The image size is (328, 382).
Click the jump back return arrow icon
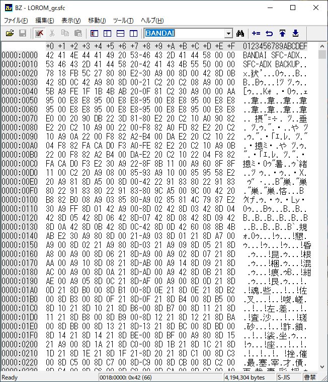(269, 33)
